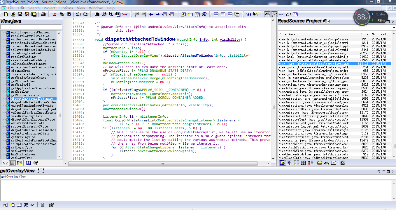Screen dimensions: 396x210
Task: Click the Cascade Windows icon
Action: pos(237,14)
